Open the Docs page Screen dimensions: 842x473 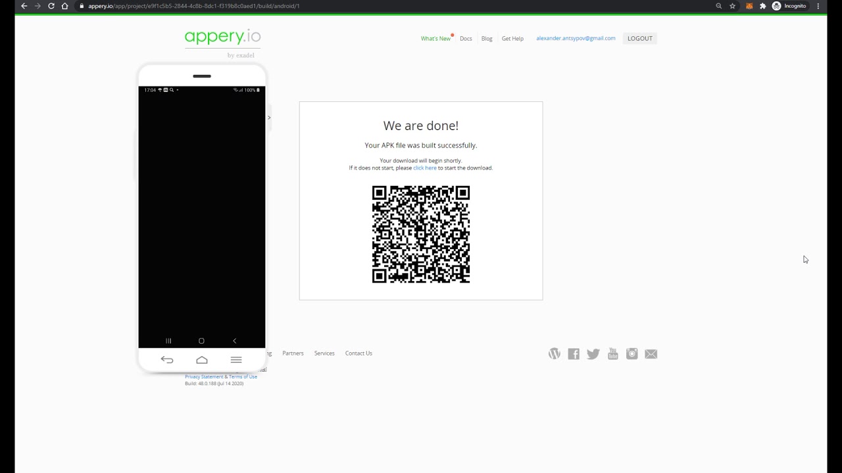pyautogui.click(x=466, y=39)
